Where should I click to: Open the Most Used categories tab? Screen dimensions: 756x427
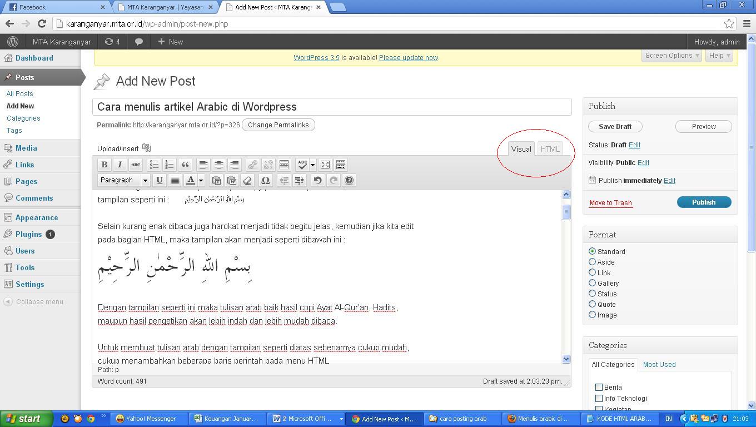pyautogui.click(x=659, y=365)
